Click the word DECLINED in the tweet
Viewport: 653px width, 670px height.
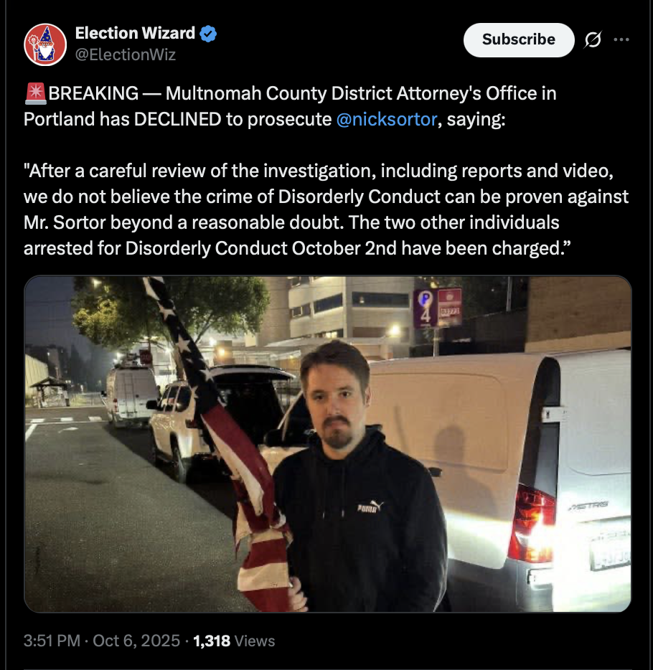[x=177, y=119]
